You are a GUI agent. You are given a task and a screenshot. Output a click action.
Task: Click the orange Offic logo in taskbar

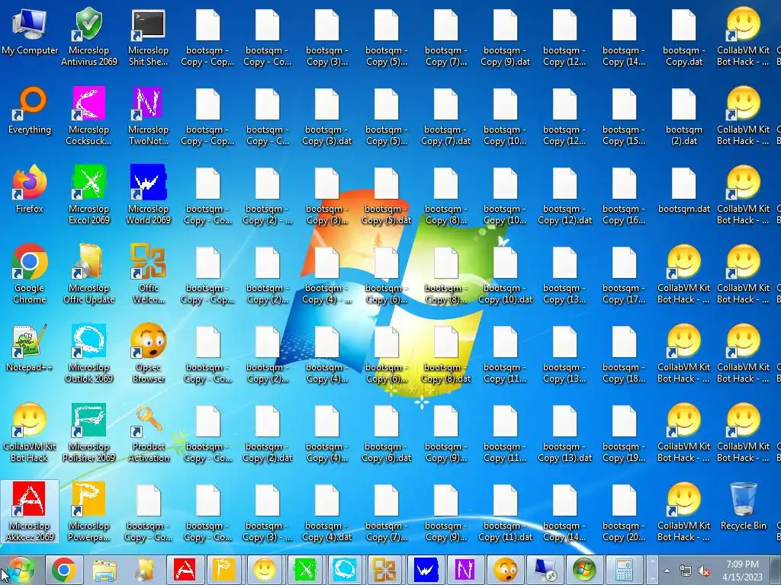[x=384, y=570]
